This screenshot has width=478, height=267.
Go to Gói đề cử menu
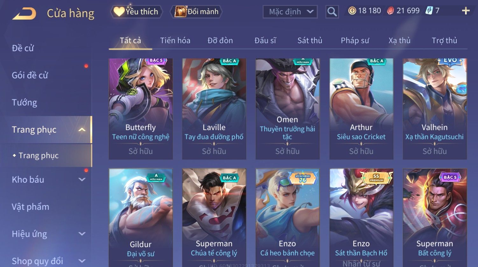pyautogui.click(x=30, y=75)
